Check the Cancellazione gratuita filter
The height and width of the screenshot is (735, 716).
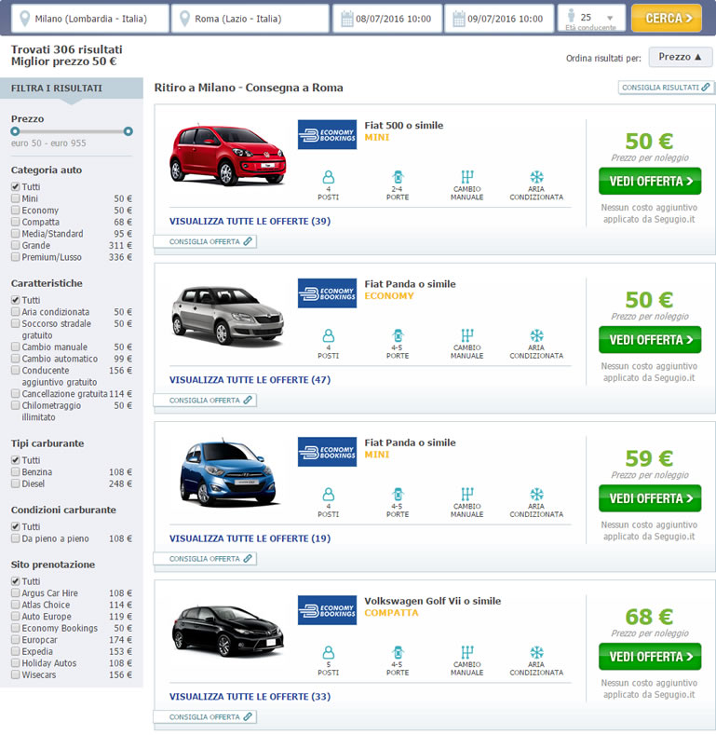coord(16,394)
